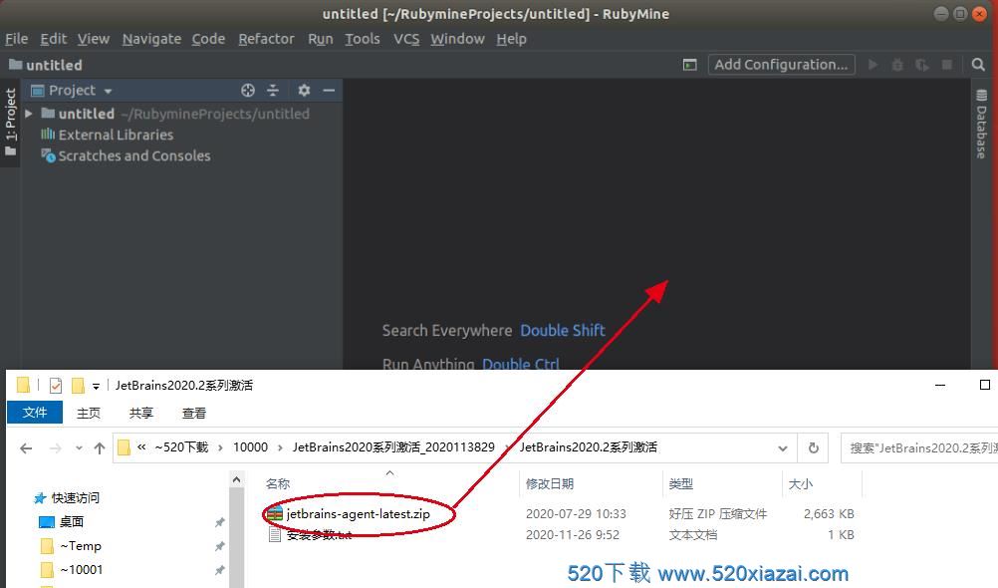Screen dimensions: 998x588
Task: Open the Tools menu
Action: click(x=363, y=39)
